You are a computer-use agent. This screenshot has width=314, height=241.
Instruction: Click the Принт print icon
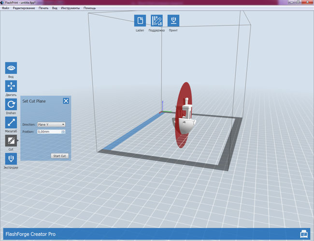(x=173, y=21)
